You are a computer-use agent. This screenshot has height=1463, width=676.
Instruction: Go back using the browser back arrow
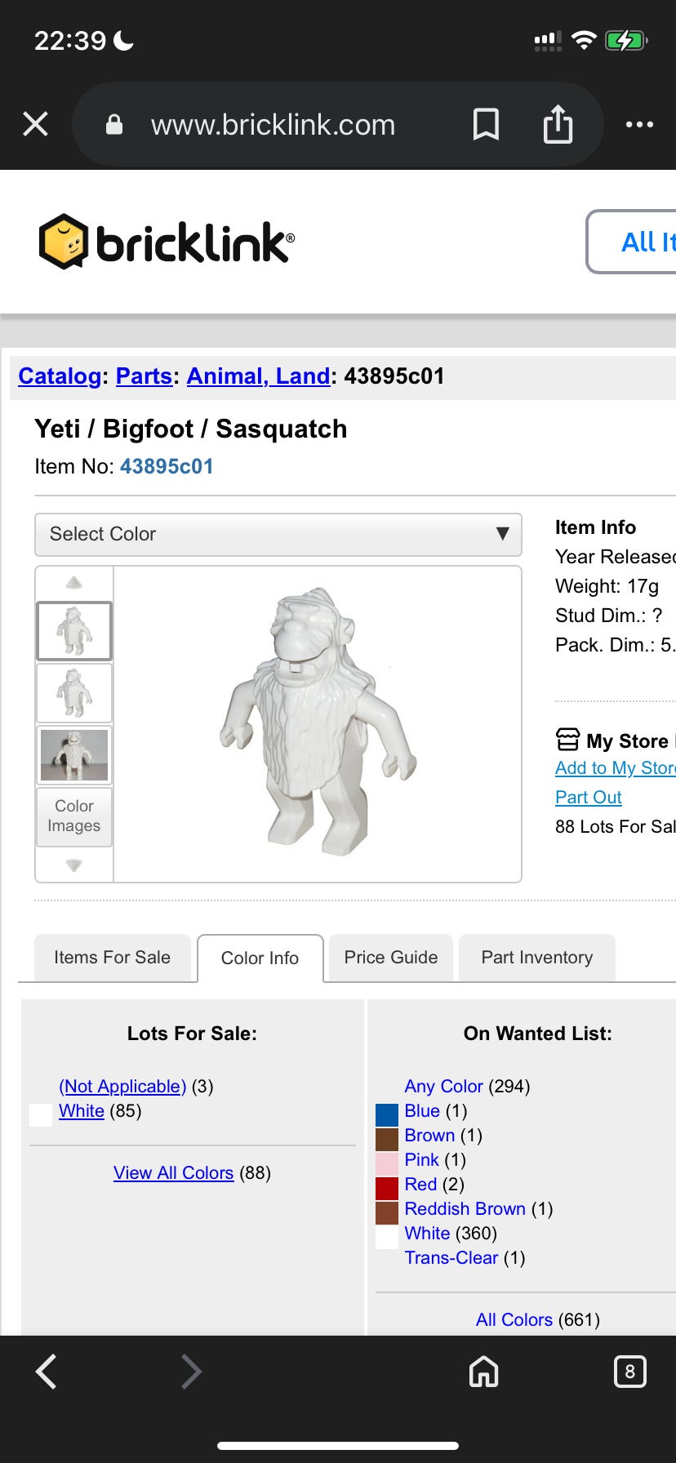47,1371
